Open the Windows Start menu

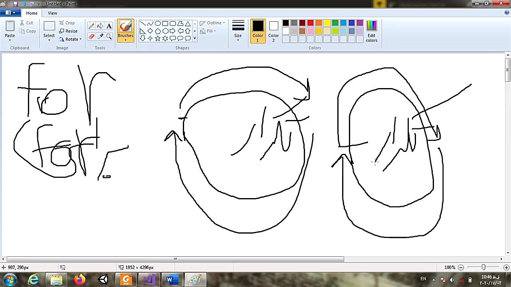10,279
